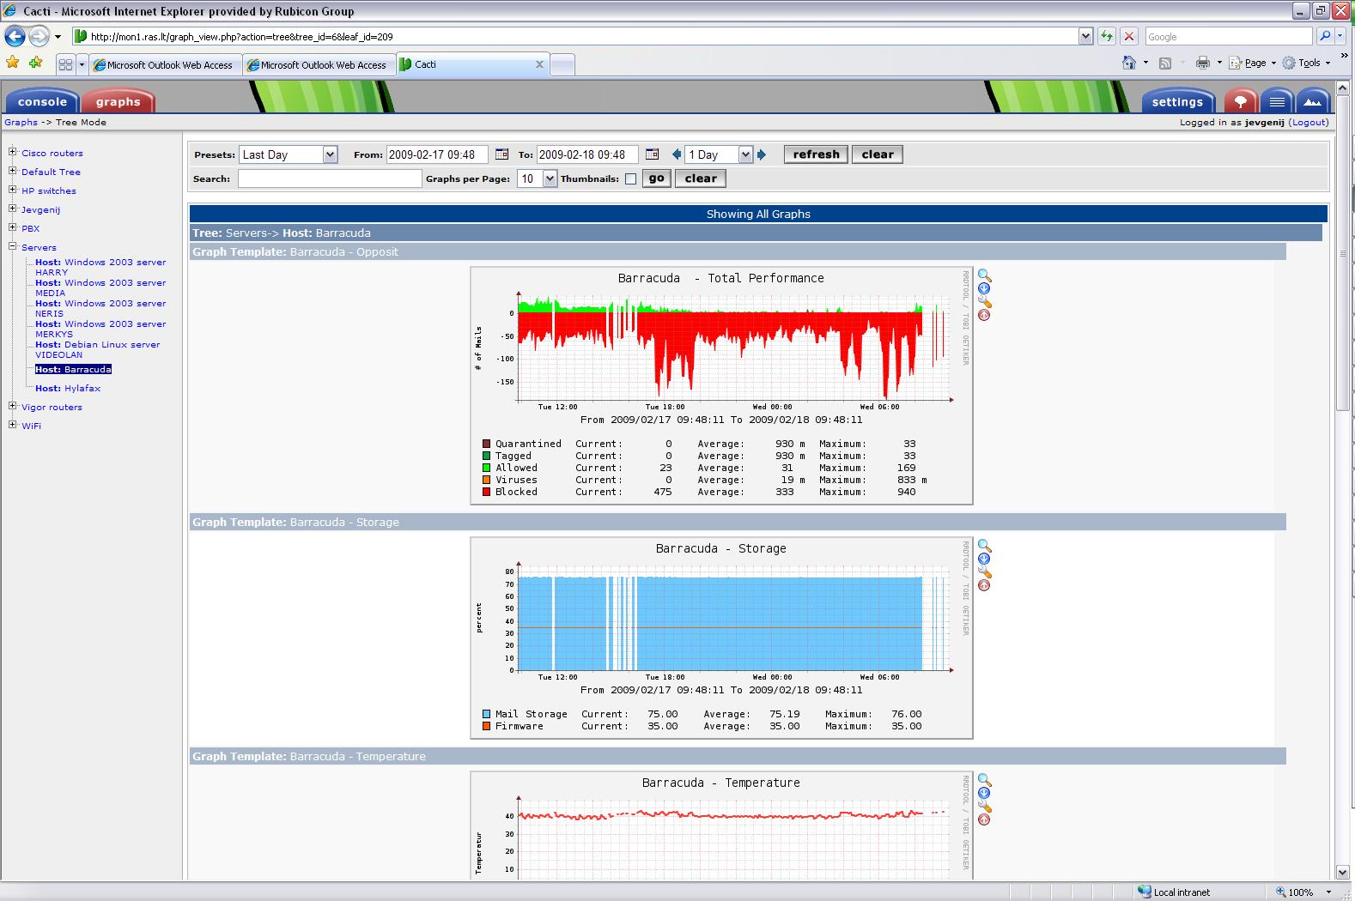Screen dimensions: 1355x901
Task: Click the clear button beside refresh
Action: point(878,154)
